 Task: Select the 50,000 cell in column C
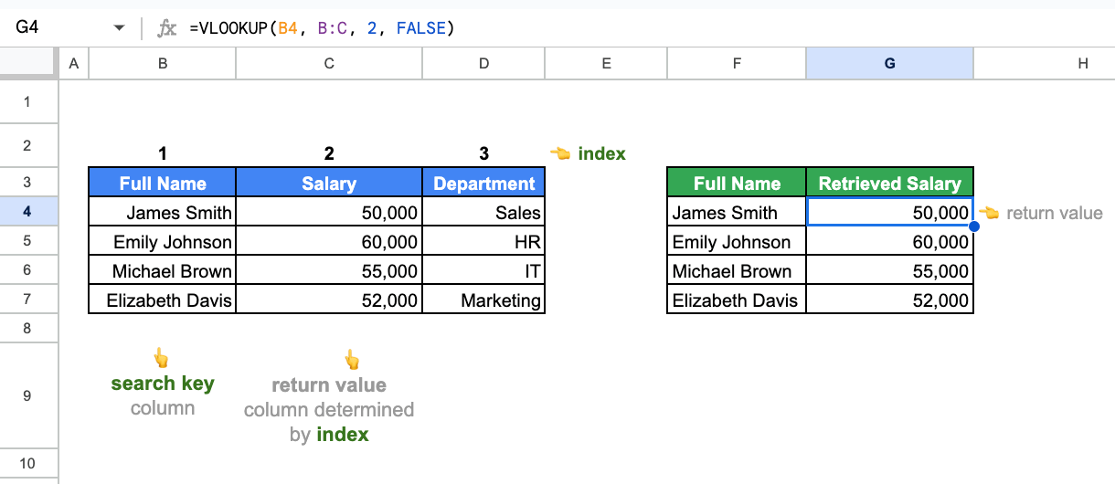pyautogui.click(x=329, y=212)
